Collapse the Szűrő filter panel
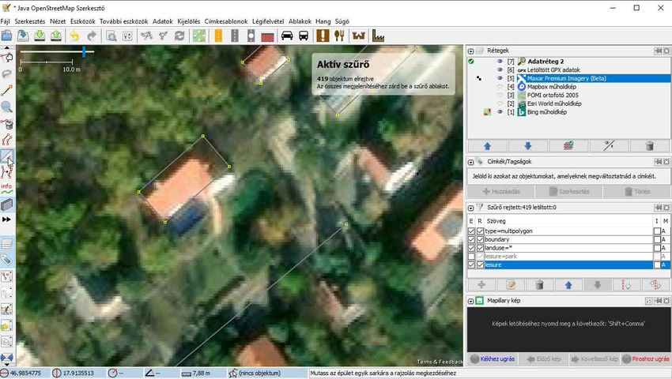 470,208
